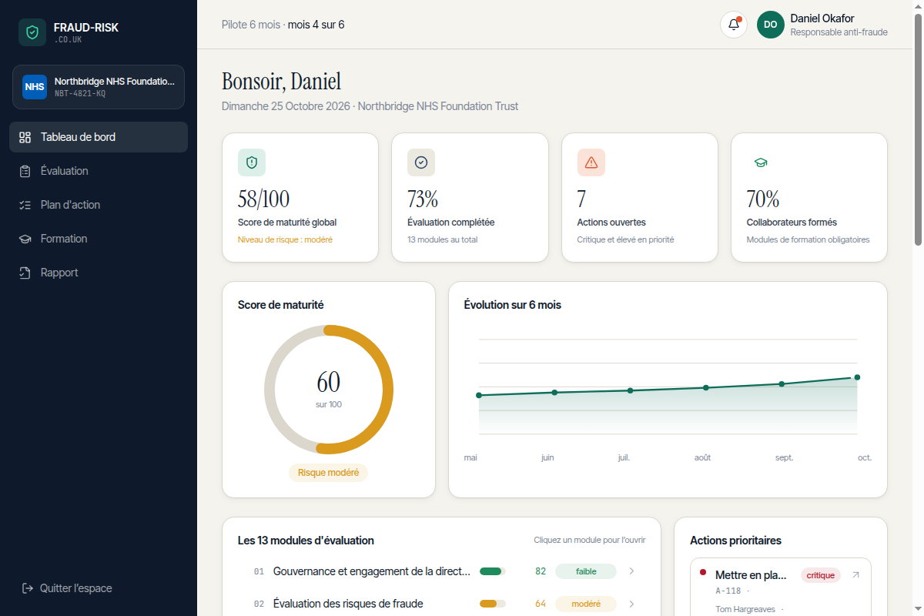The height and width of the screenshot is (616, 924).
Task: Click the DO user avatar
Action: [x=771, y=25]
